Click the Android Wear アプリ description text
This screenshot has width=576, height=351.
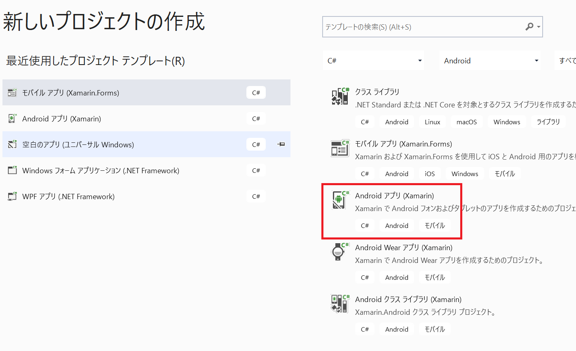[450, 260]
